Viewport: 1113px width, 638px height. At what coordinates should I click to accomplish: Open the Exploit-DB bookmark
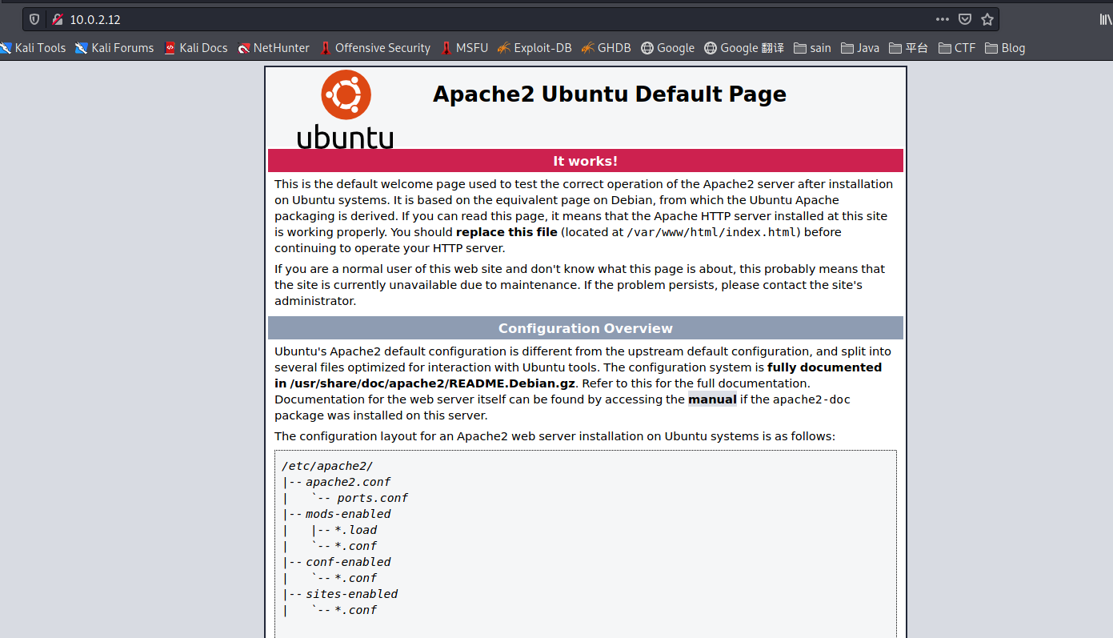(x=534, y=48)
